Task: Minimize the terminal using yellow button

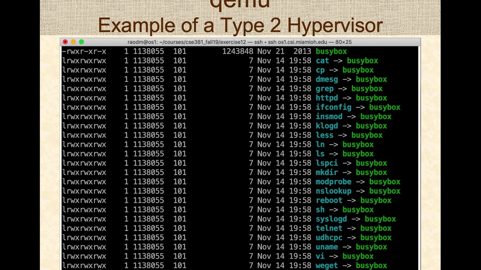Action: (x=73, y=42)
